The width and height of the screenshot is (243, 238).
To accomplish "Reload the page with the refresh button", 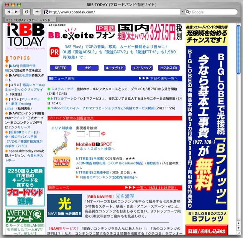I will [x=26, y=12].
